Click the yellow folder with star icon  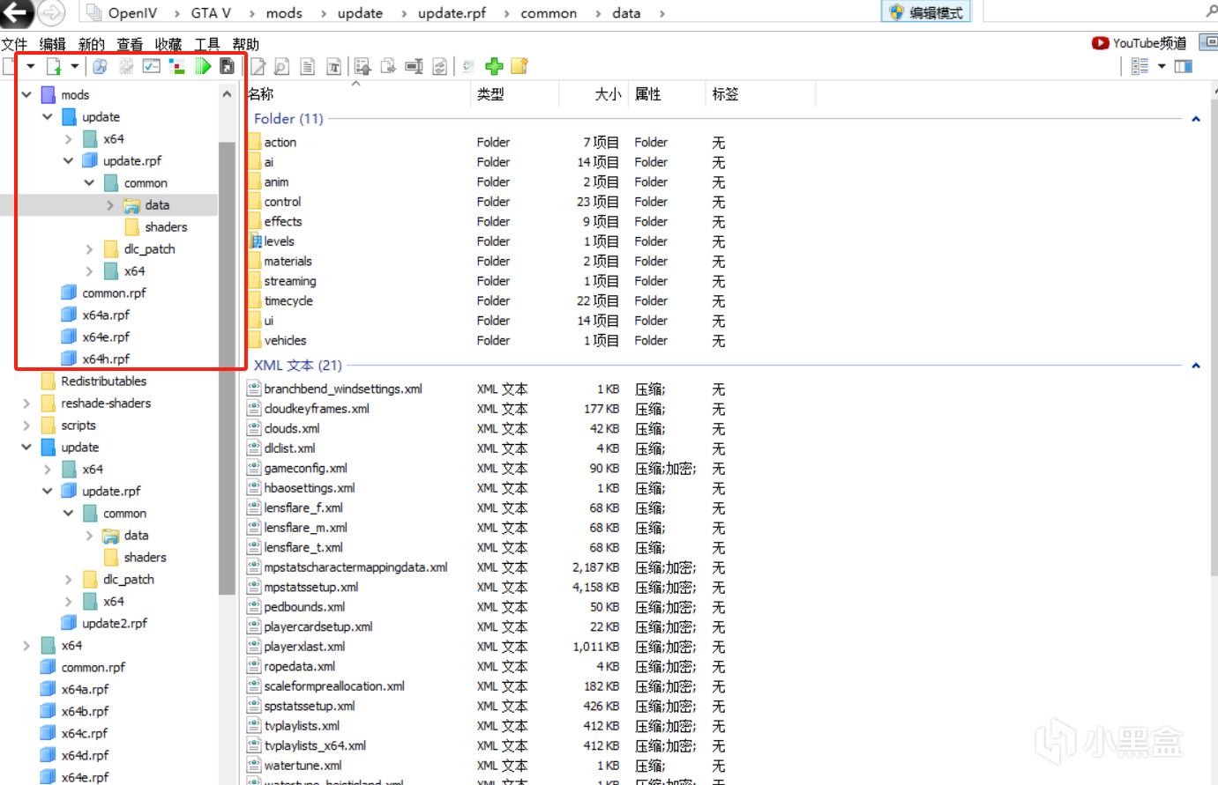(519, 66)
